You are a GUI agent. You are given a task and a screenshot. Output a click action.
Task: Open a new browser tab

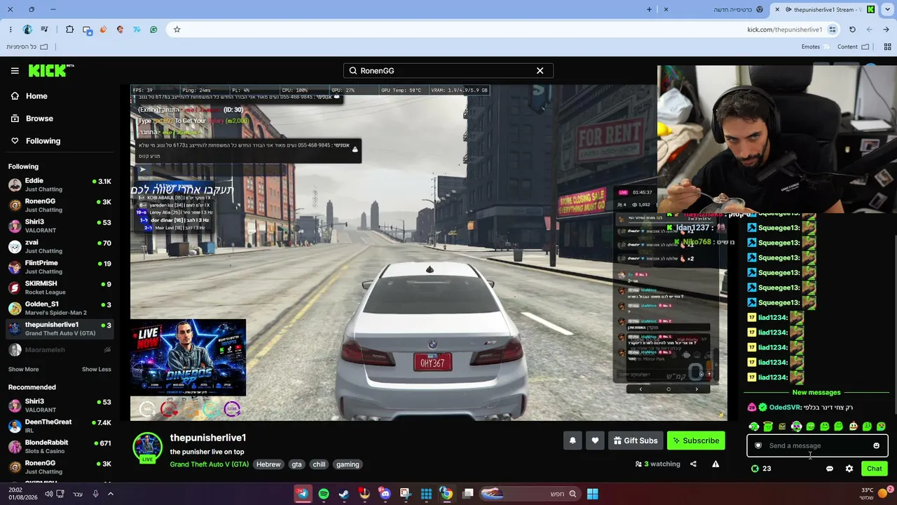point(649,9)
